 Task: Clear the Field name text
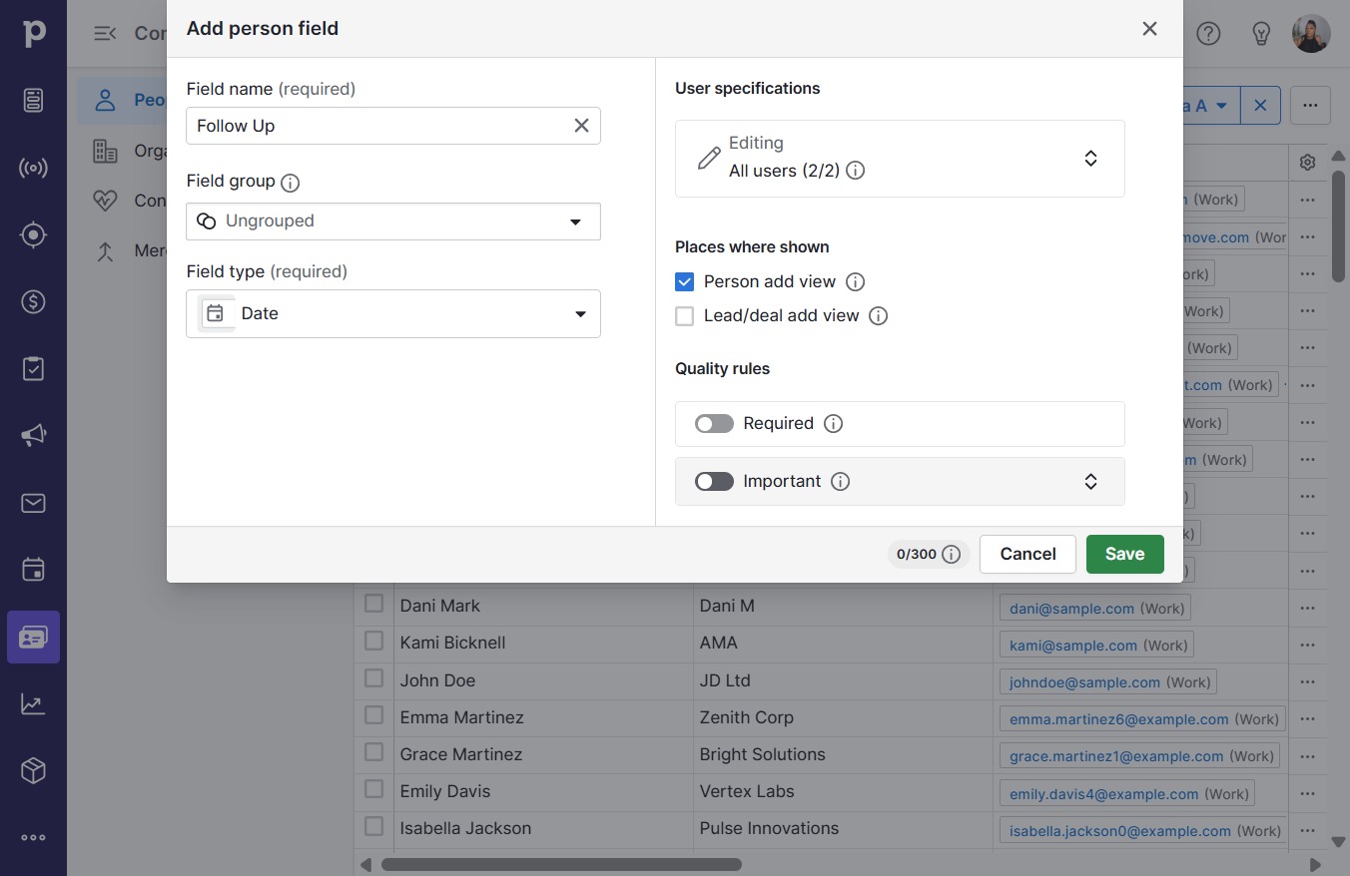click(x=581, y=126)
